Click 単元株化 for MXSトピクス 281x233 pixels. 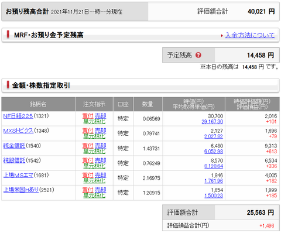[94, 136]
